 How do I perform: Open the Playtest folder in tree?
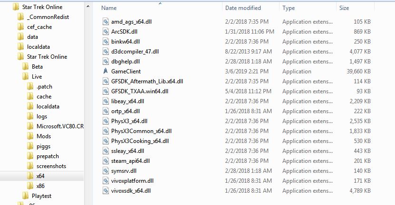point(41,196)
